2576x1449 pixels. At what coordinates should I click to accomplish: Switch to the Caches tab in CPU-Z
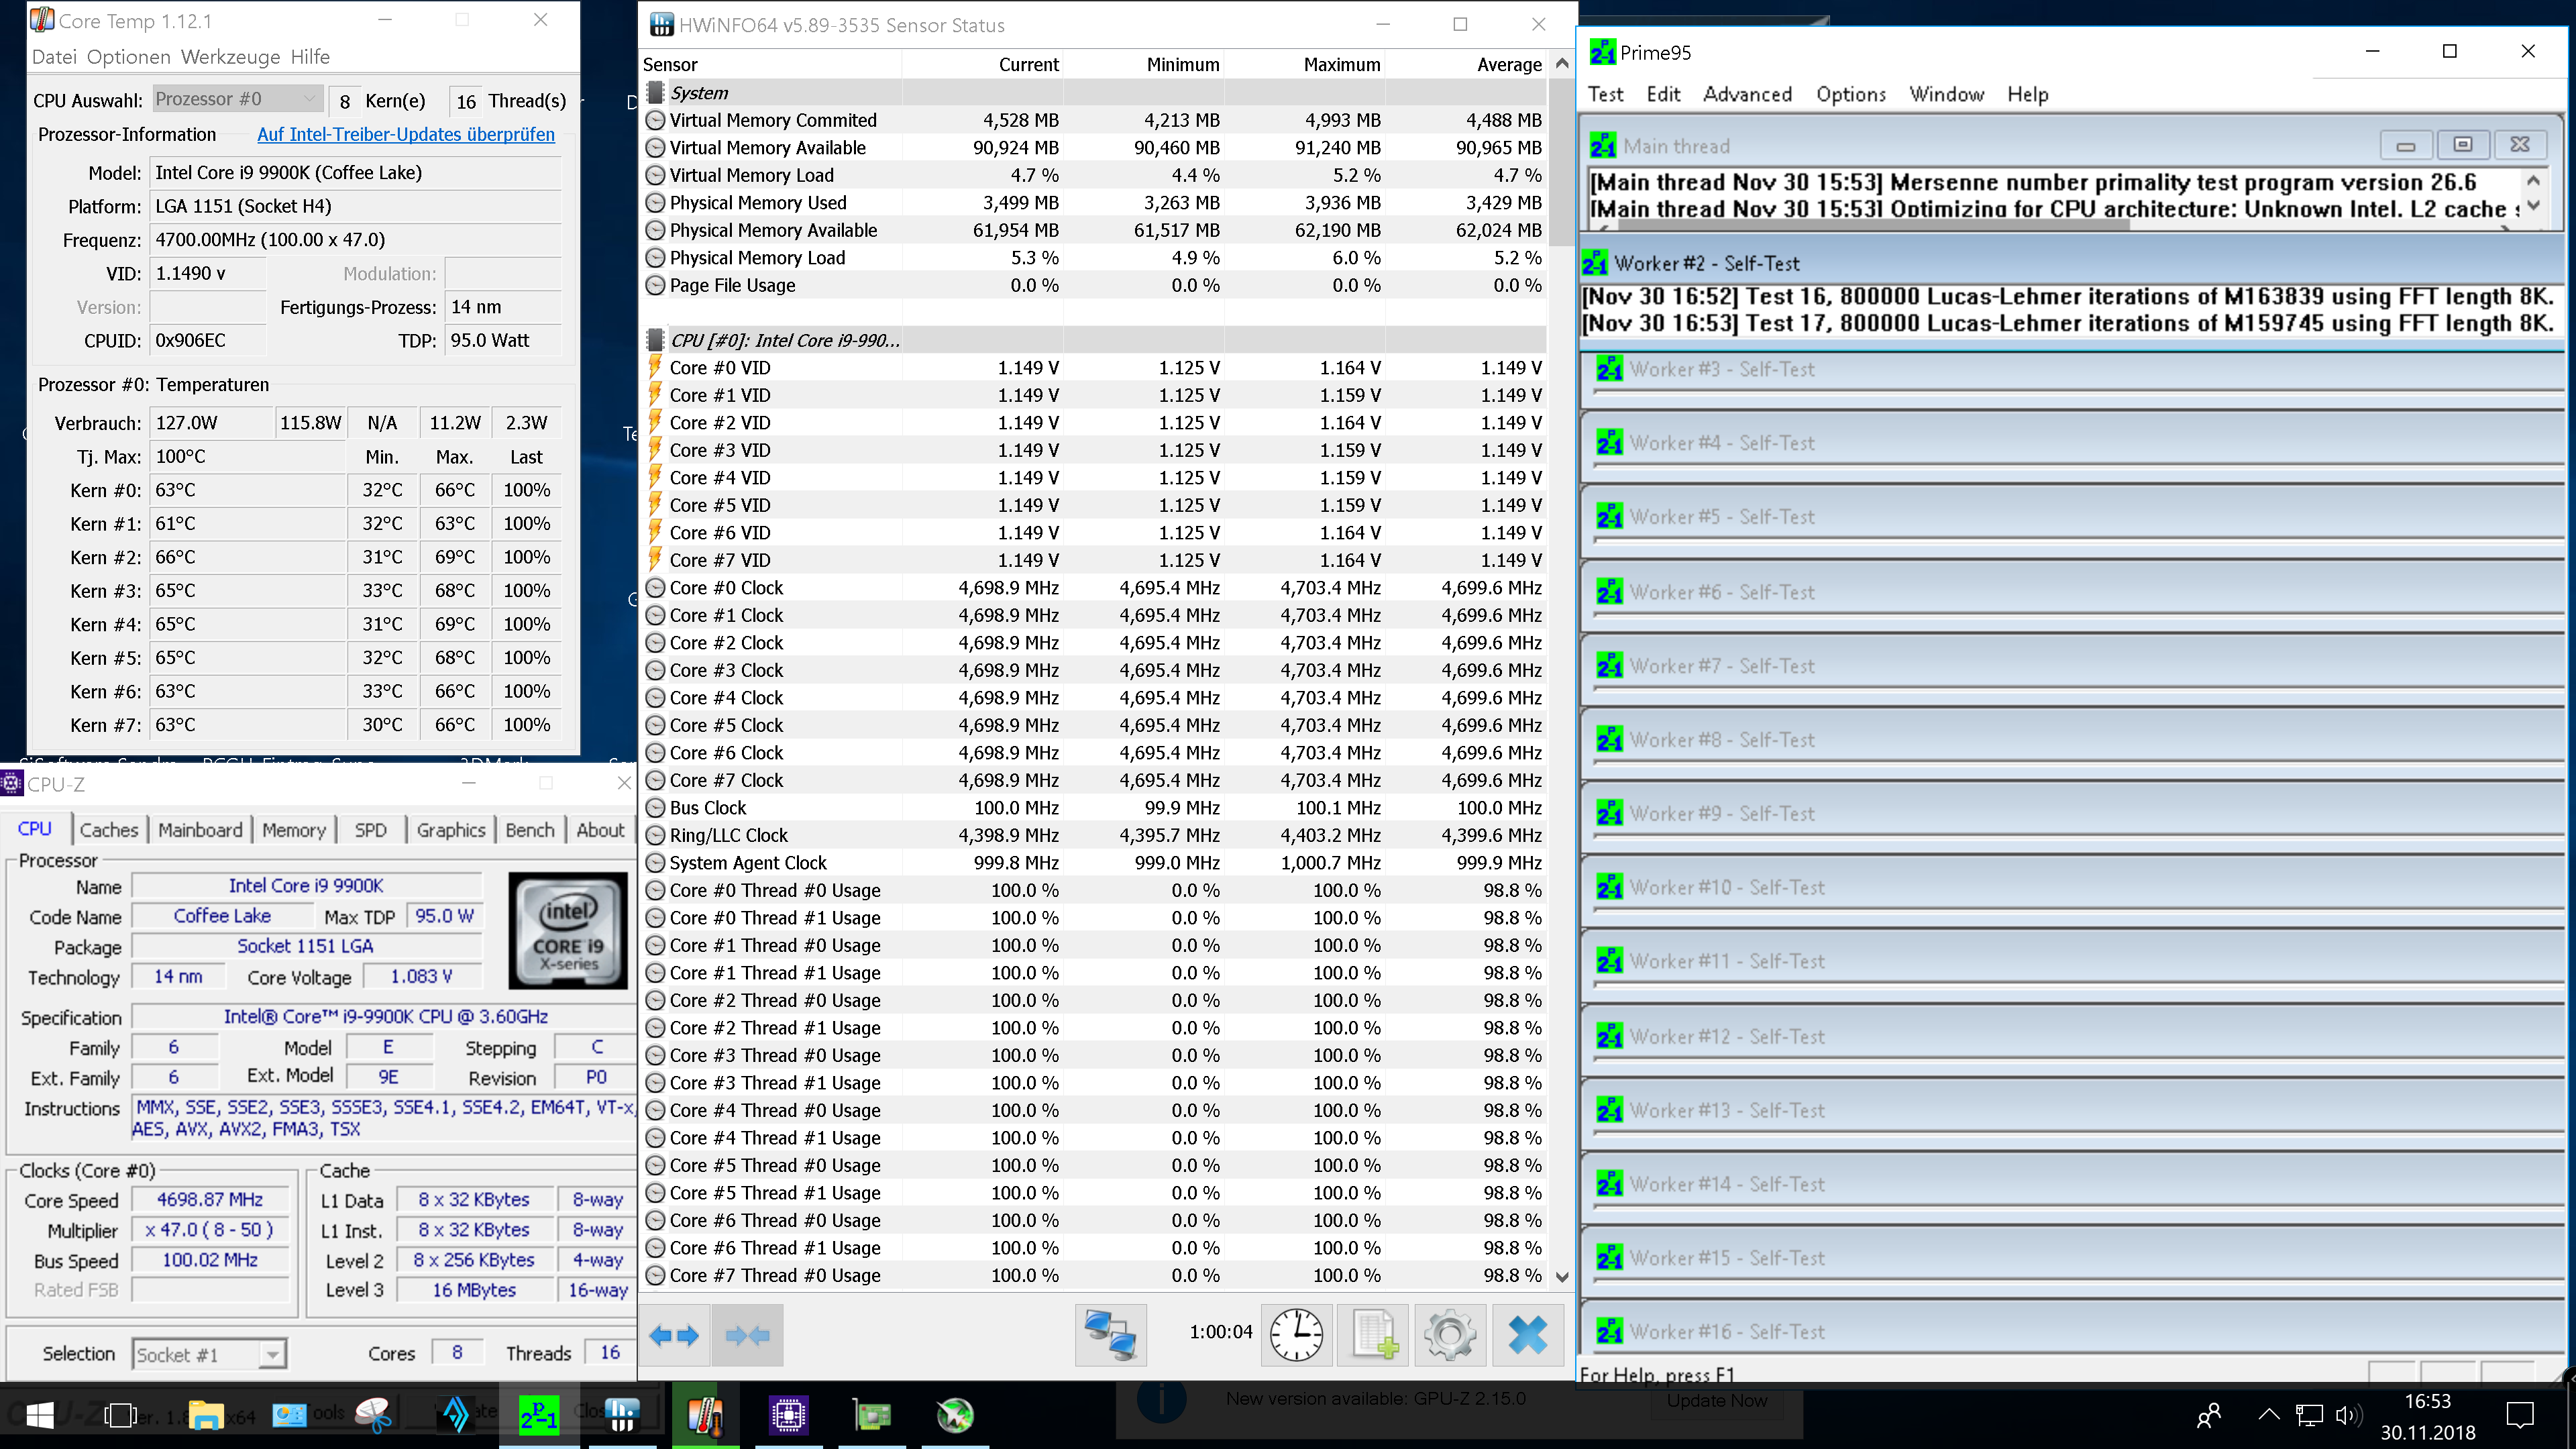pos(109,830)
